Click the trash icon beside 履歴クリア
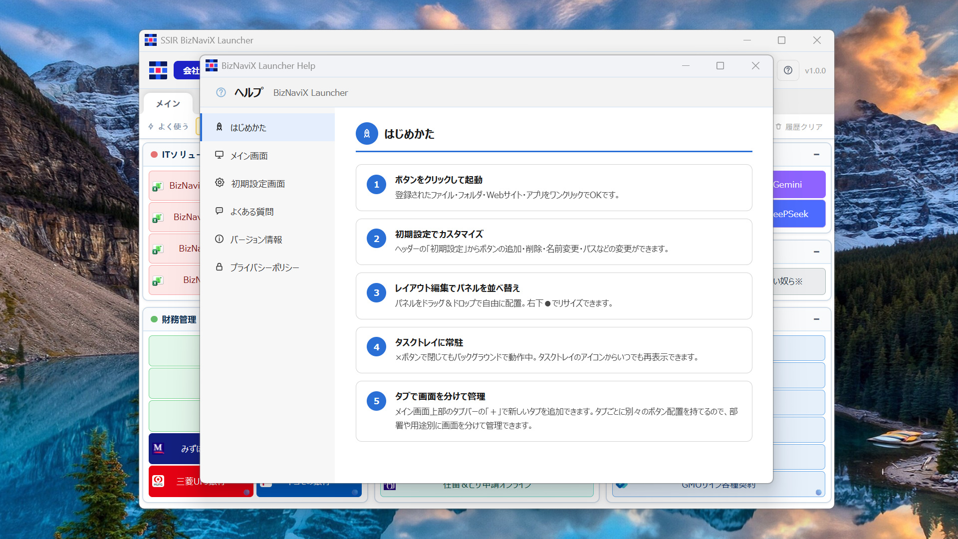 coord(778,127)
